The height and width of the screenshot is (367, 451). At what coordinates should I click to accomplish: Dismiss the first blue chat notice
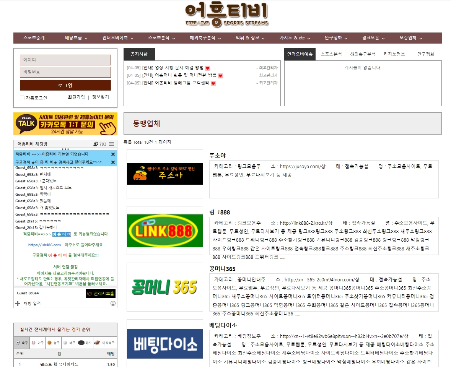(x=113, y=154)
